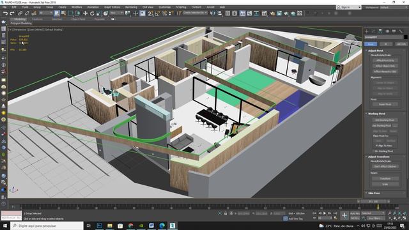This screenshot has height=230, width=409.
Task: Open the Select by Name dialog
Action: point(63,13)
